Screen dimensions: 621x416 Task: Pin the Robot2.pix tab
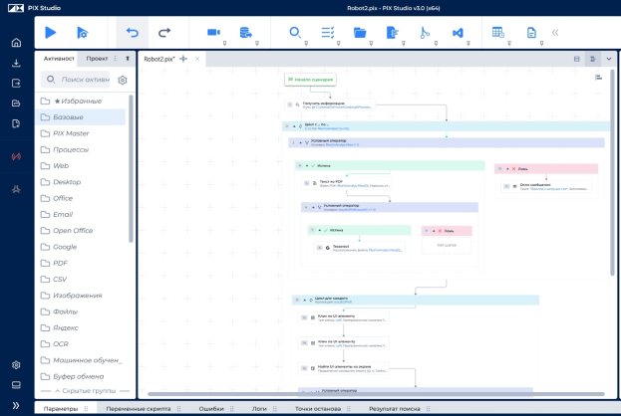183,59
